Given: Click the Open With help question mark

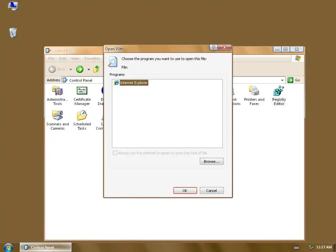Looking at the screenshot, I should tap(213, 47).
